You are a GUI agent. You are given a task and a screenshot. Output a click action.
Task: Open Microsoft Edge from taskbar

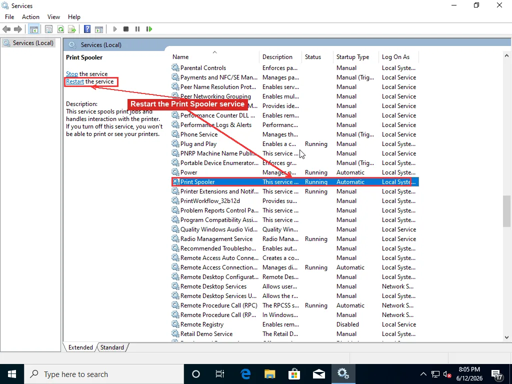245,374
